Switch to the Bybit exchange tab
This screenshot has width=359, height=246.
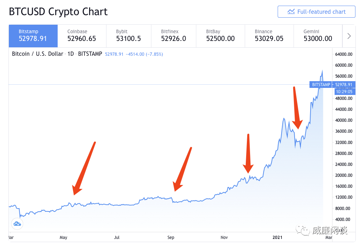[129, 36]
